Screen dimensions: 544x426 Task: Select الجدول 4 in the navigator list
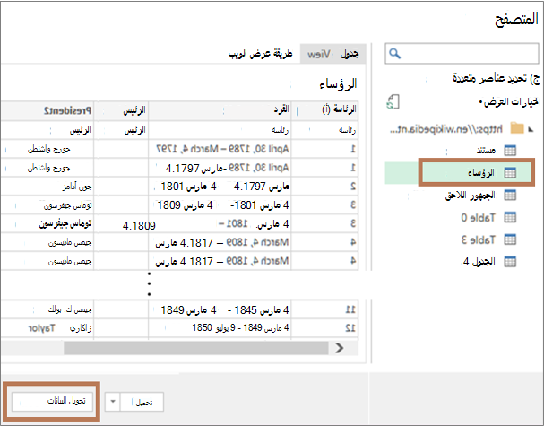479,262
